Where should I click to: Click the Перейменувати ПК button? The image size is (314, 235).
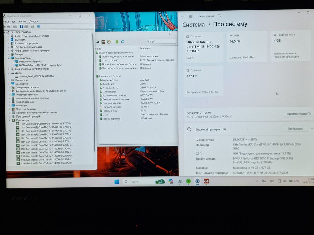[x=298, y=114]
